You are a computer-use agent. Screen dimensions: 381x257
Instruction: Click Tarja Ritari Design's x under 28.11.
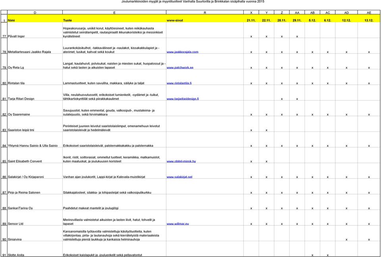[x=282, y=99]
